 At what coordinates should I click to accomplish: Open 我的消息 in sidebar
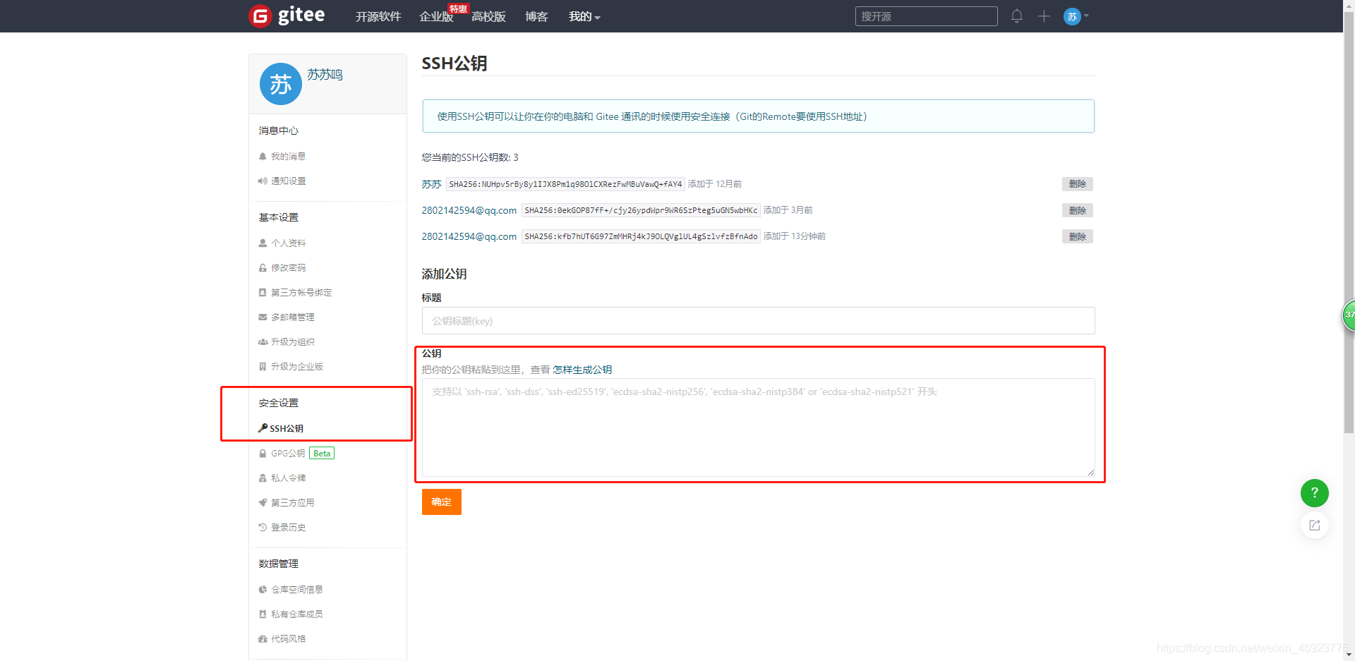coord(288,156)
